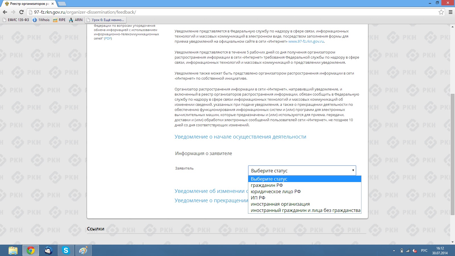The width and height of the screenshot is (455, 256).
Task: Show hidden system tray icons
Action: (394, 251)
